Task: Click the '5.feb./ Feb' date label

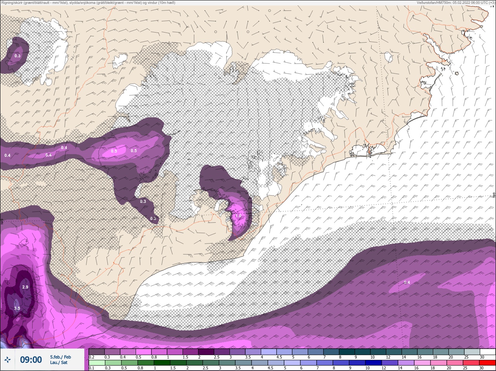Action: click(60, 357)
